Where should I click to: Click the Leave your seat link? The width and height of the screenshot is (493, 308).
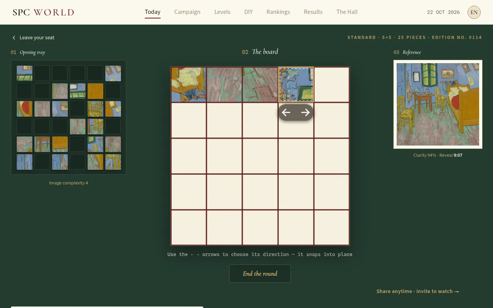[37, 38]
